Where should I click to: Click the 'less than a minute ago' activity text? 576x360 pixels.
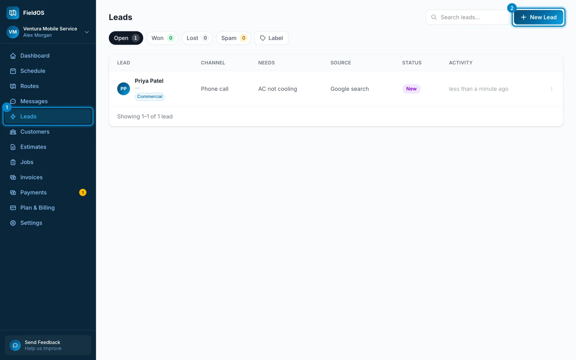click(478, 89)
